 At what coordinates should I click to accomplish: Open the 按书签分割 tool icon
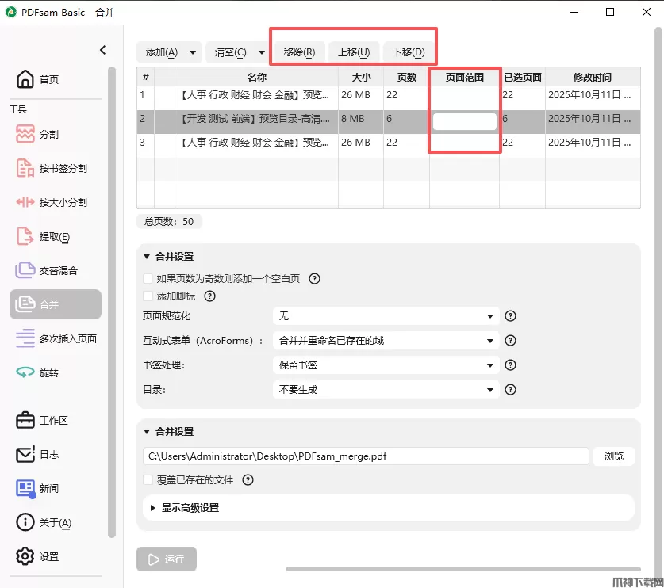tap(25, 168)
